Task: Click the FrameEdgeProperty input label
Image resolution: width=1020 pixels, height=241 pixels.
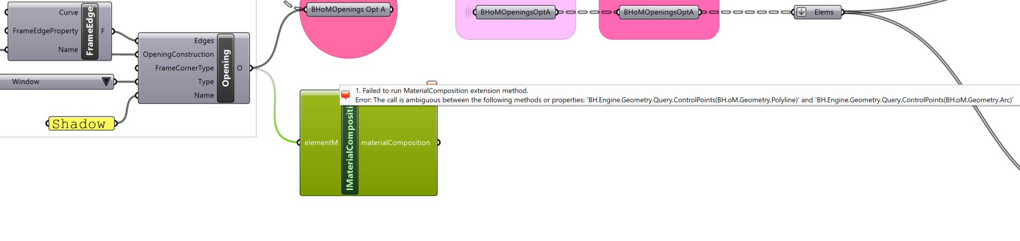Action: tap(45, 31)
